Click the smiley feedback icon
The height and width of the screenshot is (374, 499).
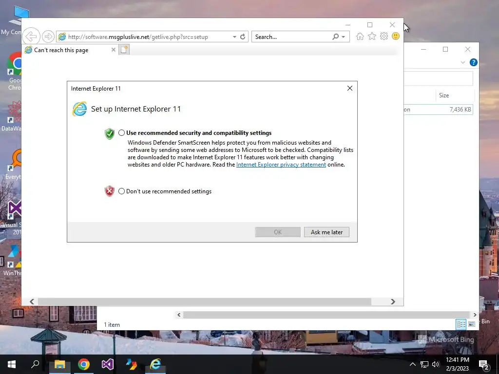[x=396, y=36]
